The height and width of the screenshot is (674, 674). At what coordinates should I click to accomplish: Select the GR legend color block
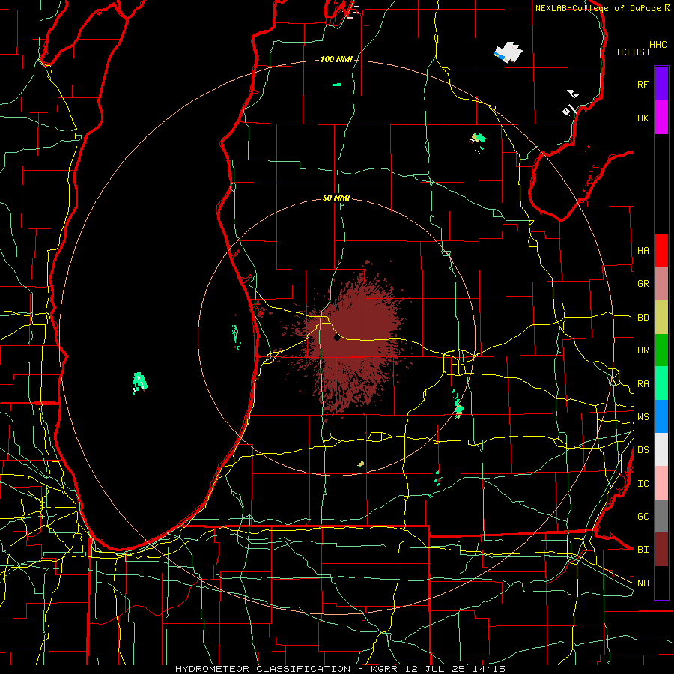(661, 284)
